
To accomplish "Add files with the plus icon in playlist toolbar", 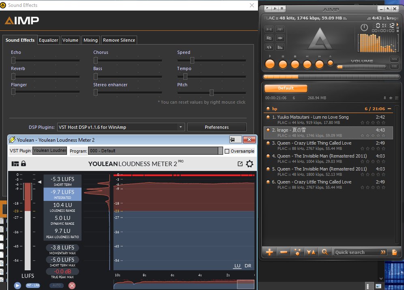I will 269,252.
